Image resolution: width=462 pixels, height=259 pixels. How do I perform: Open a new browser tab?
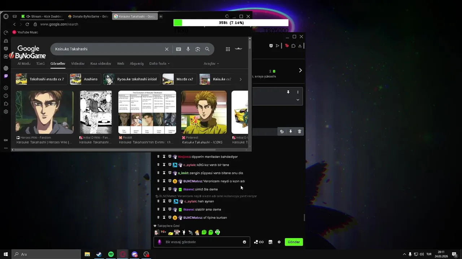[161, 16]
